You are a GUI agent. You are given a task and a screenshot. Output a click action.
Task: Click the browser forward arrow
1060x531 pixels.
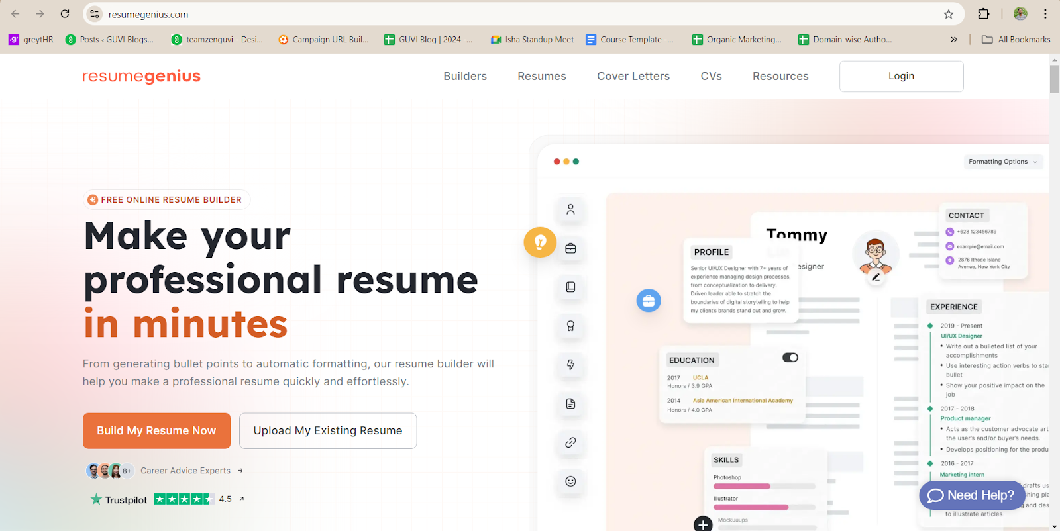point(40,14)
